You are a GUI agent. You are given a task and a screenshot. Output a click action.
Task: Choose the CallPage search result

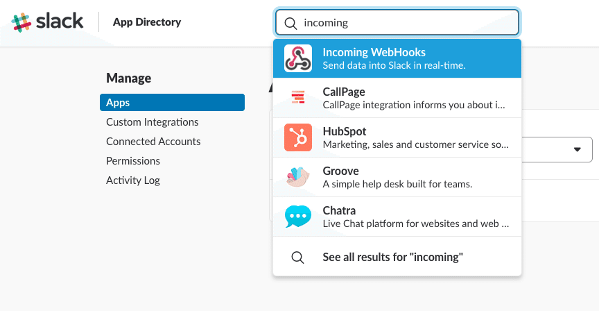click(x=397, y=98)
